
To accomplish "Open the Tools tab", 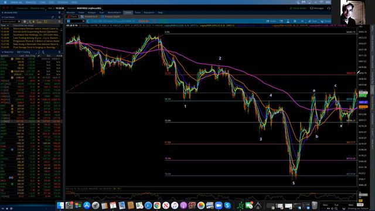I will coord(138,12).
